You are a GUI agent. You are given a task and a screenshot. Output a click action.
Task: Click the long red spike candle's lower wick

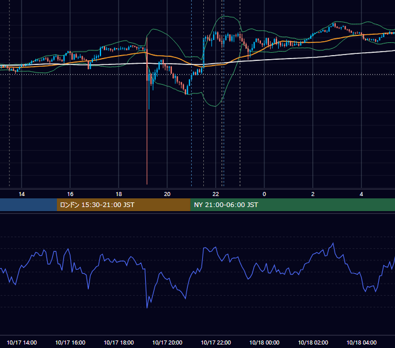click(x=147, y=133)
